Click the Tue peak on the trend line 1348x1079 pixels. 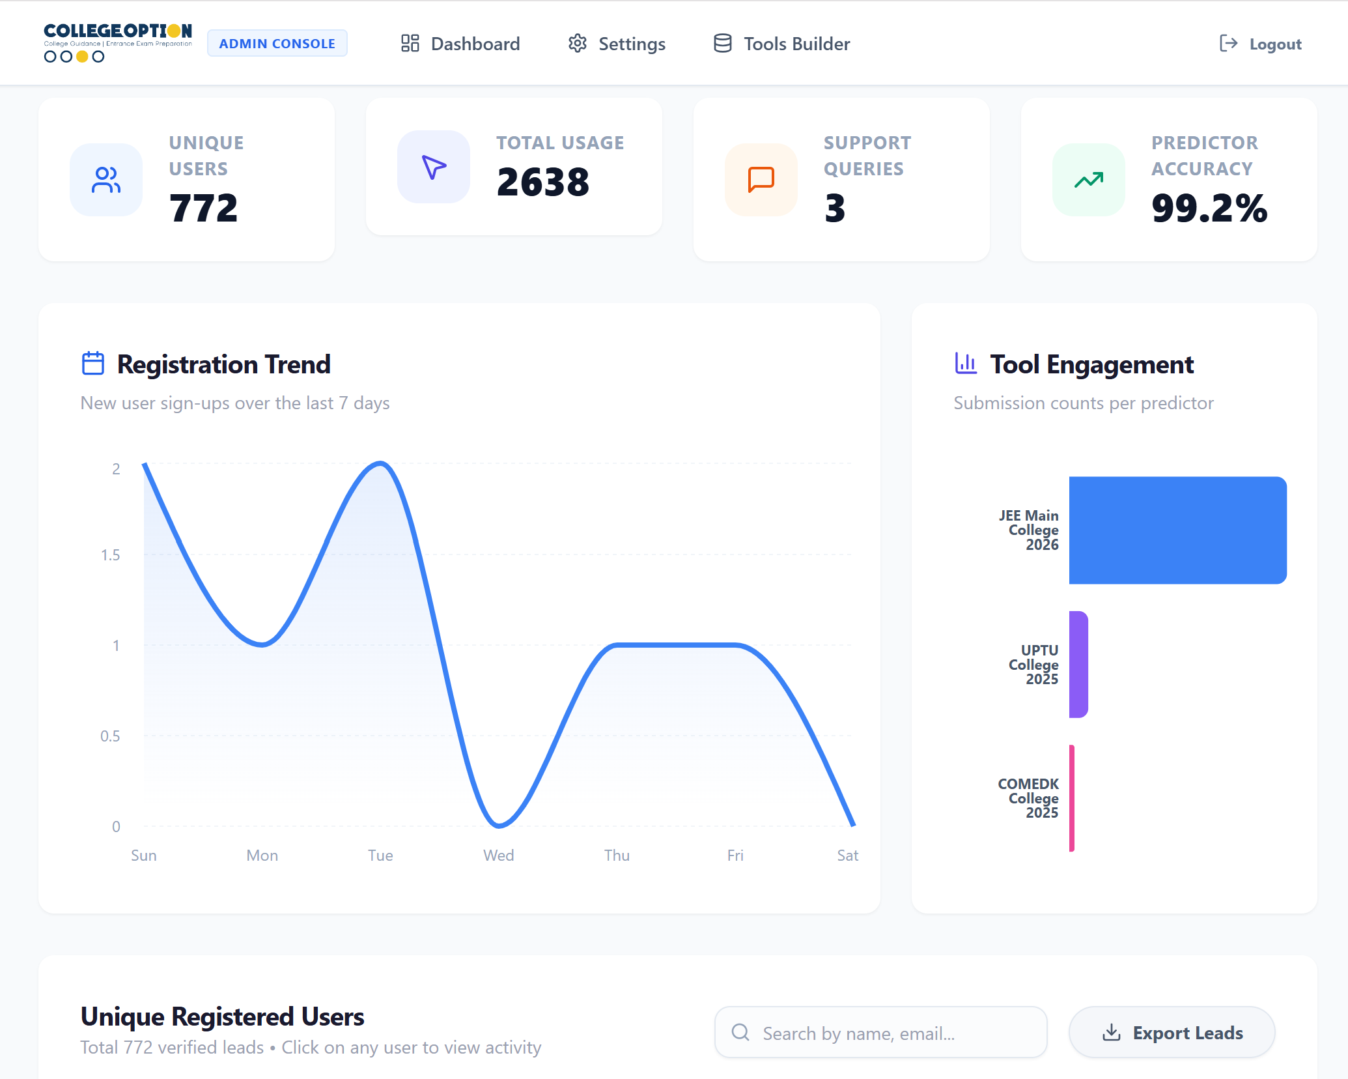point(380,463)
